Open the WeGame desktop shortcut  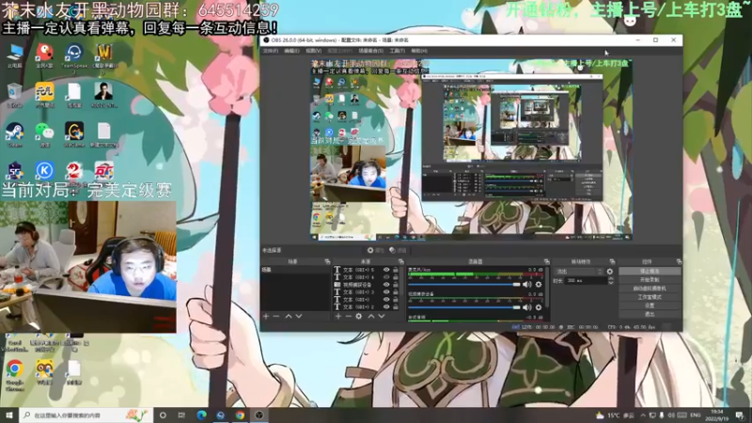point(74,134)
